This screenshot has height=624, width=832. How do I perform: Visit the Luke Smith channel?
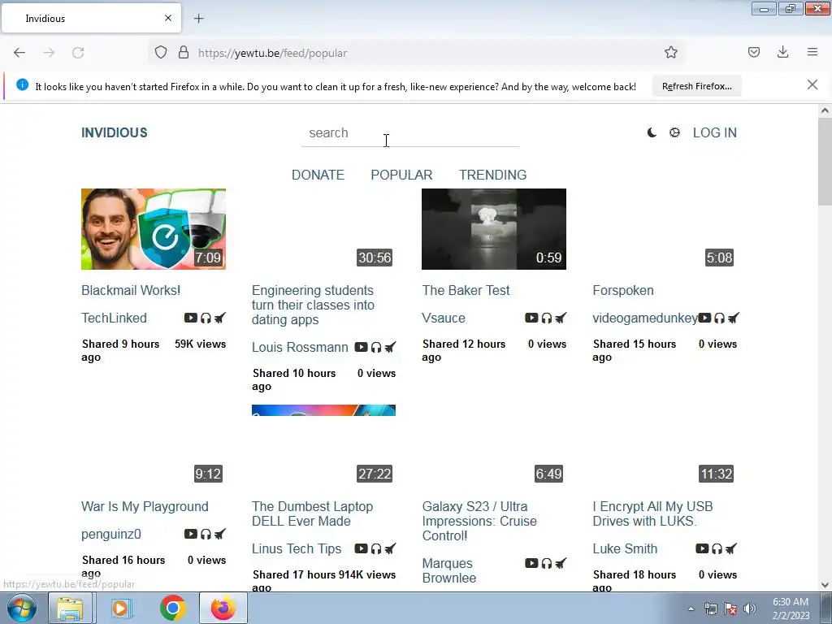[x=625, y=548]
